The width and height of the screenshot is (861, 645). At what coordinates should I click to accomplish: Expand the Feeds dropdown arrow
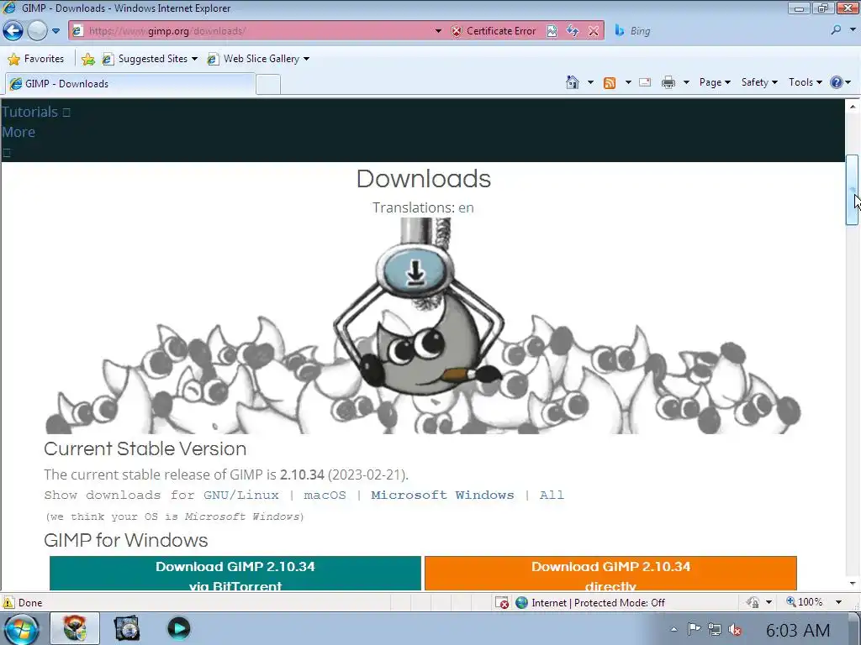628,82
